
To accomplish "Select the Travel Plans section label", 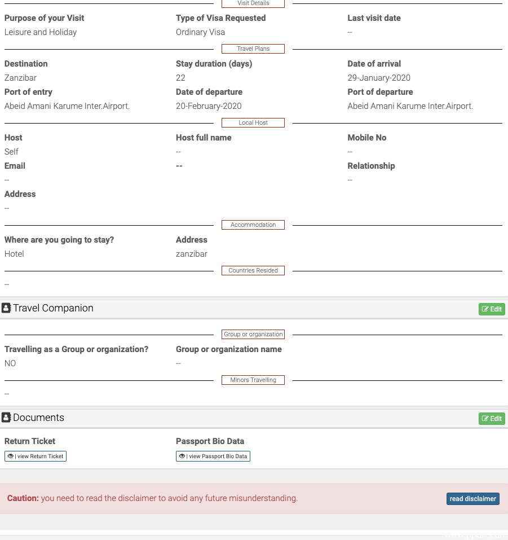I will click(x=253, y=49).
